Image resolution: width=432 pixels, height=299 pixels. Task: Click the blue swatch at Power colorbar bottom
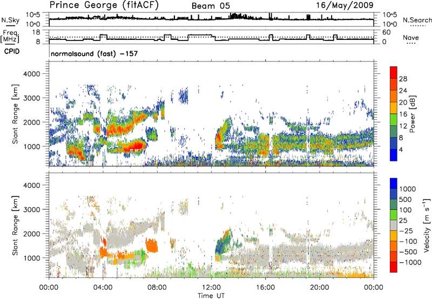394,155
